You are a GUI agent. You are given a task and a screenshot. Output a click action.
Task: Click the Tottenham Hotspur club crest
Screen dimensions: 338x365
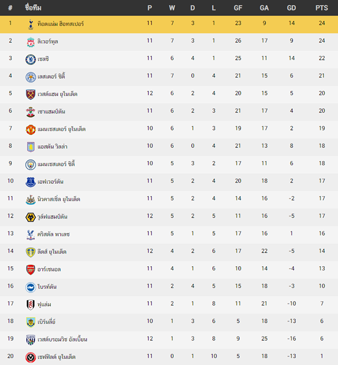point(31,24)
